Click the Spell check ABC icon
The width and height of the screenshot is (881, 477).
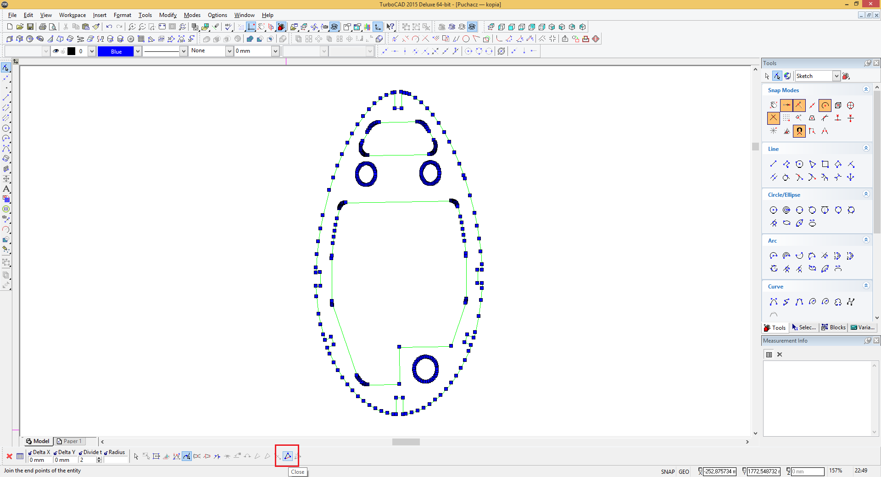(228, 27)
